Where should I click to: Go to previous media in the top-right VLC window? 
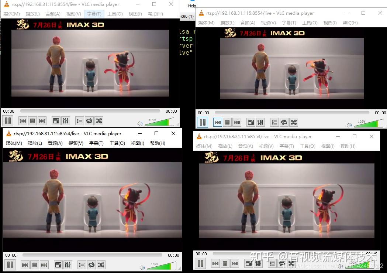(217, 122)
